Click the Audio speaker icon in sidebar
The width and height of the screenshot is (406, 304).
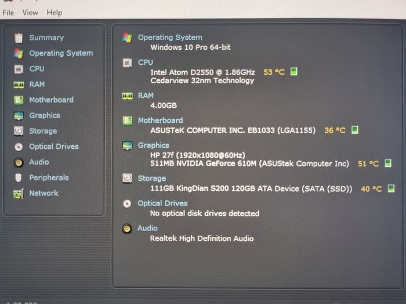coord(19,162)
